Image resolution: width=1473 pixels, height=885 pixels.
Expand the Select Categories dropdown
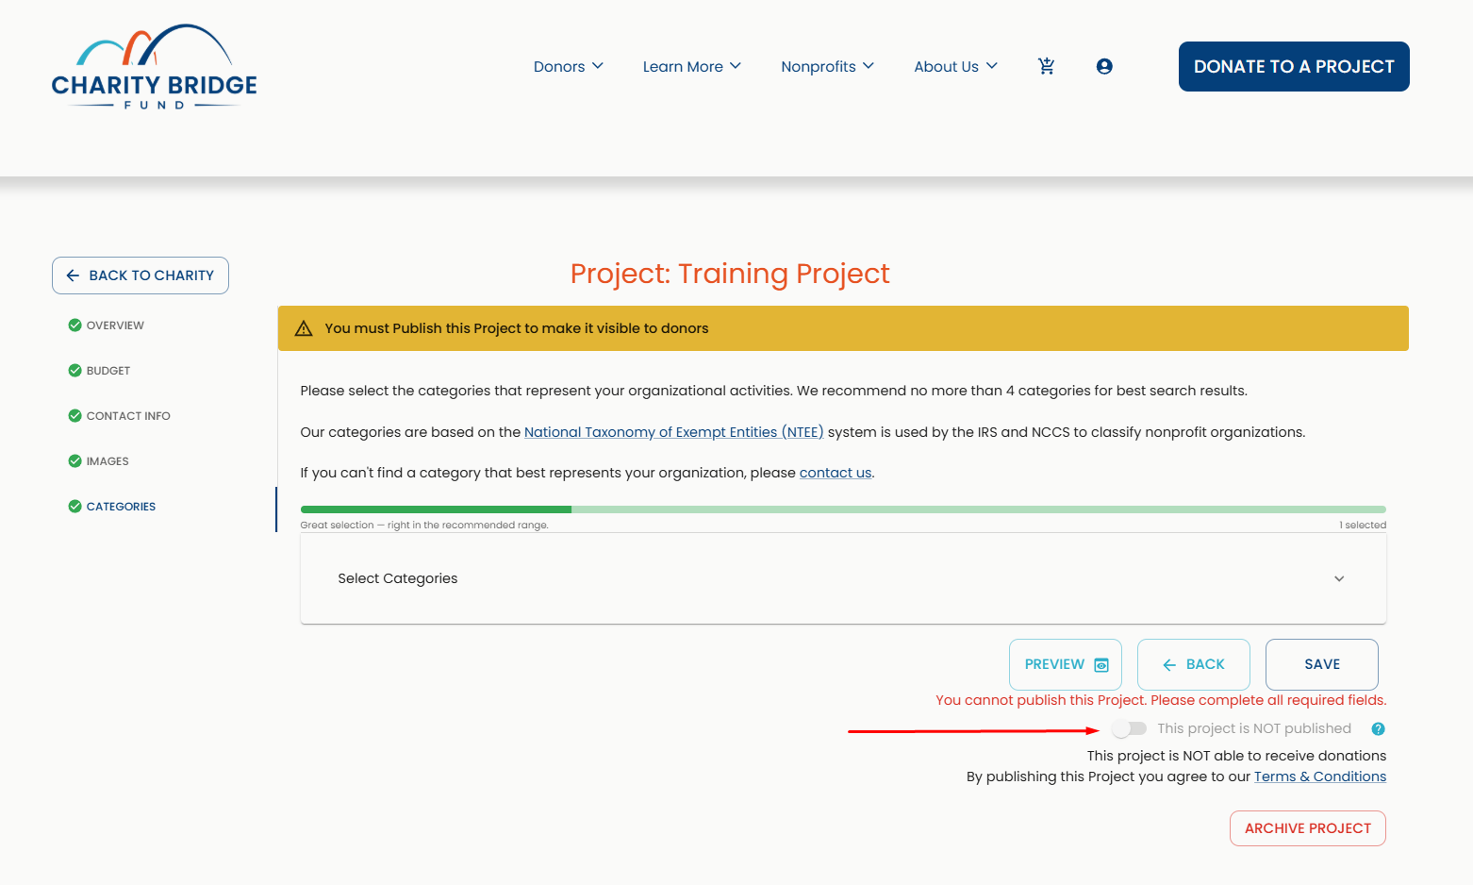[x=843, y=578]
